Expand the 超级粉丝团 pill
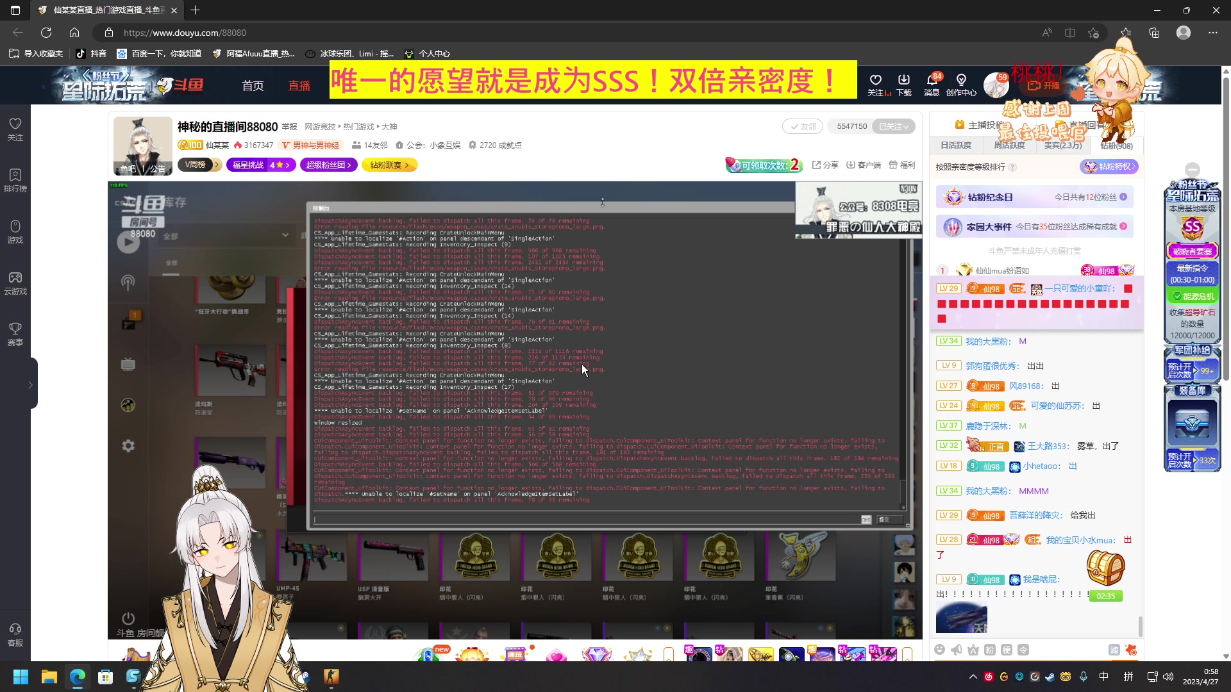 tap(330, 165)
